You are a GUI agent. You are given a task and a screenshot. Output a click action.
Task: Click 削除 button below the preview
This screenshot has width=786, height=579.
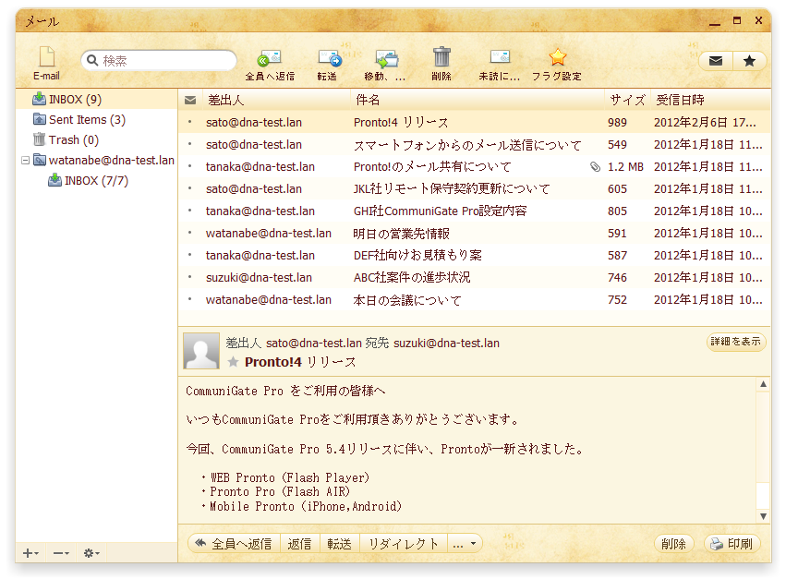tap(673, 544)
